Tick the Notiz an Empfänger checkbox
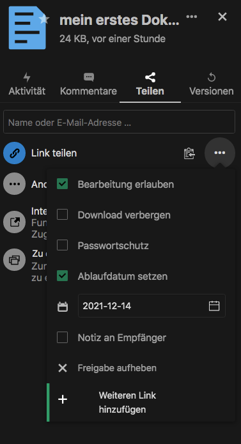This screenshot has height=444, width=241. click(62, 337)
